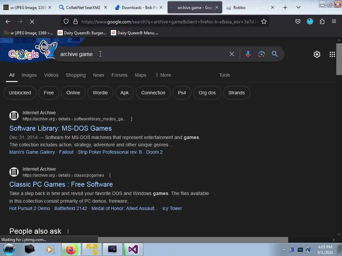Click the horizontal scrollbar at page bottom

tap(193, 240)
